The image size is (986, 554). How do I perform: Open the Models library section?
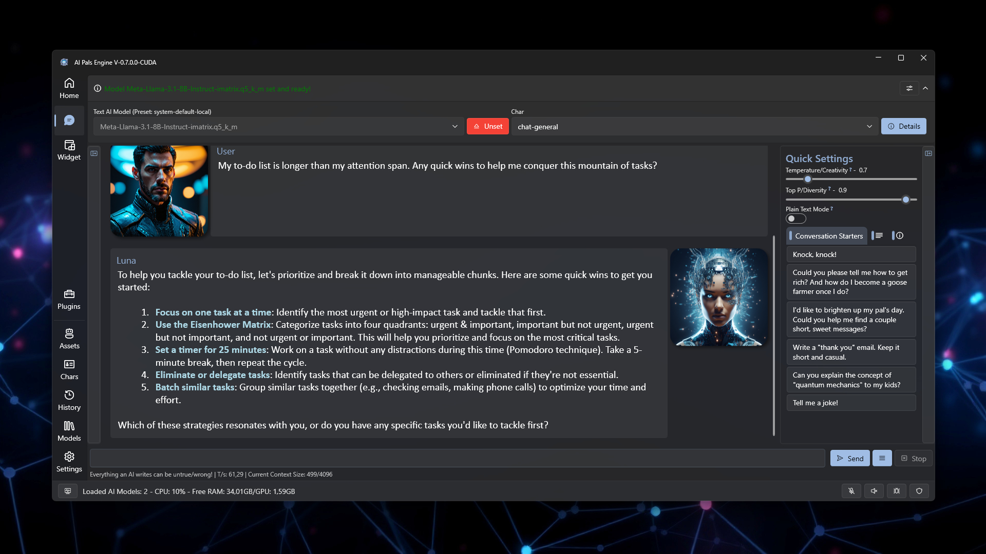[69, 431]
